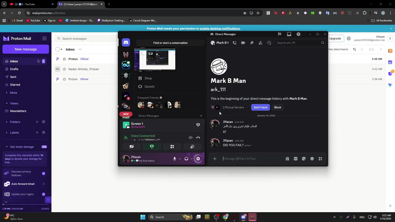This screenshot has width=395, height=222.
Task: View 2 Mutual Servers
Action: click(x=233, y=107)
